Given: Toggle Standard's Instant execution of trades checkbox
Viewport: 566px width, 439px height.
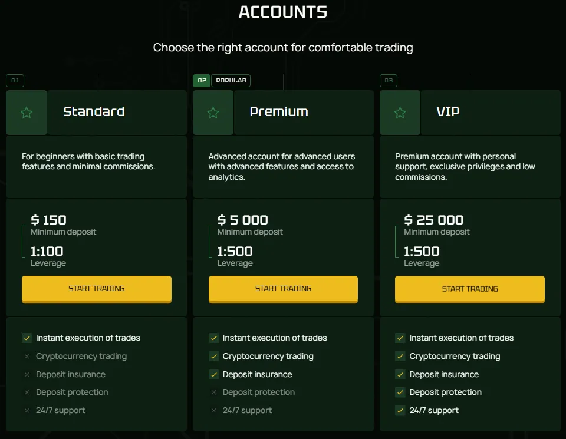Looking at the screenshot, I should click(x=27, y=338).
